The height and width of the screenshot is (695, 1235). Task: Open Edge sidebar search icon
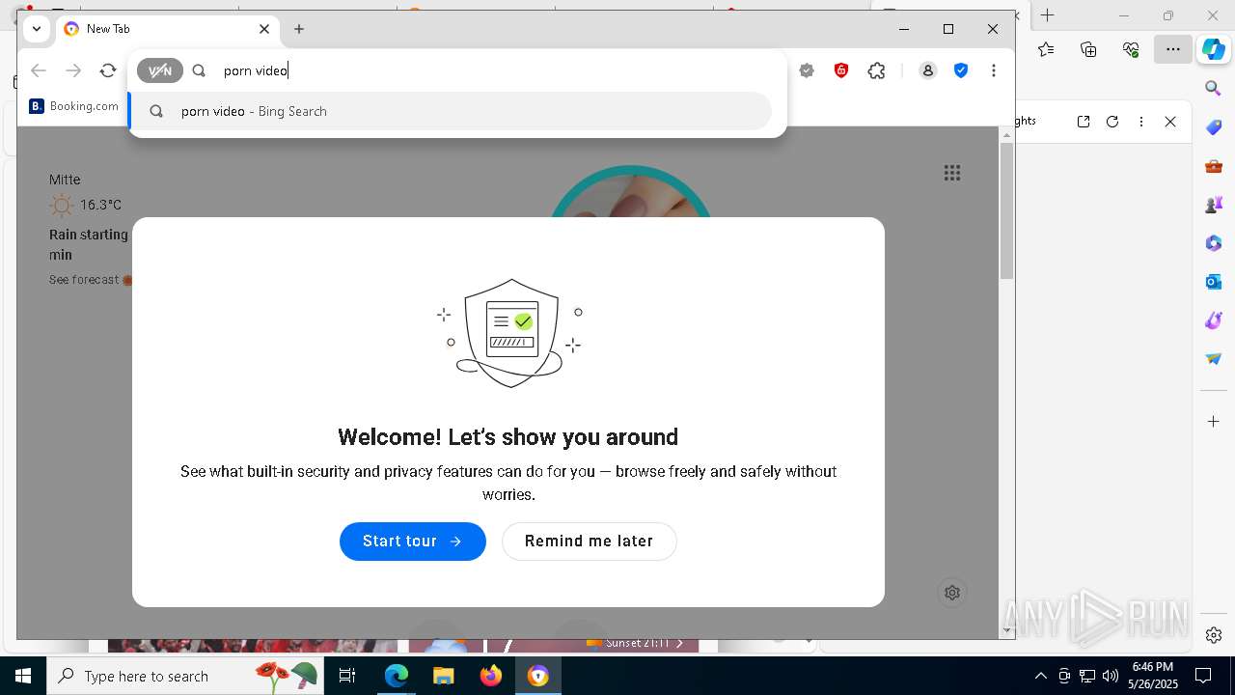pyautogui.click(x=1214, y=89)
